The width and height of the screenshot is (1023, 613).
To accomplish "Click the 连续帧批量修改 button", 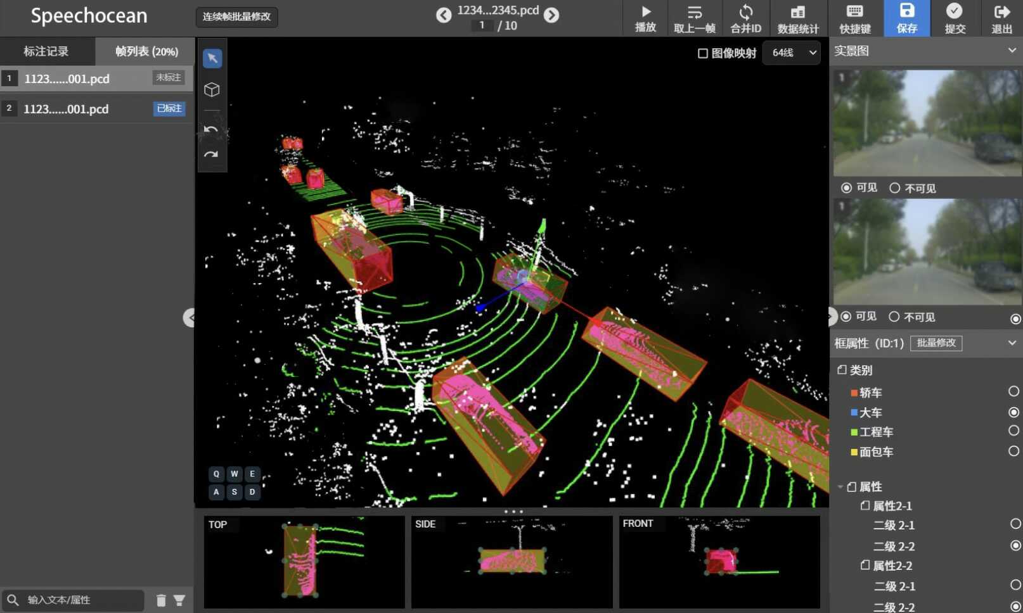I will point(236,16).
